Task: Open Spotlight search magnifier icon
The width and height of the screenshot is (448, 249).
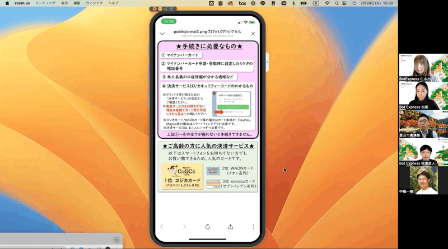Action: (x=337, y=3)
